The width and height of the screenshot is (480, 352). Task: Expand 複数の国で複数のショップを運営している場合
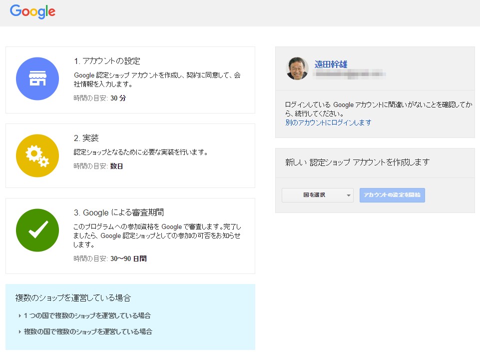point(88,331)
